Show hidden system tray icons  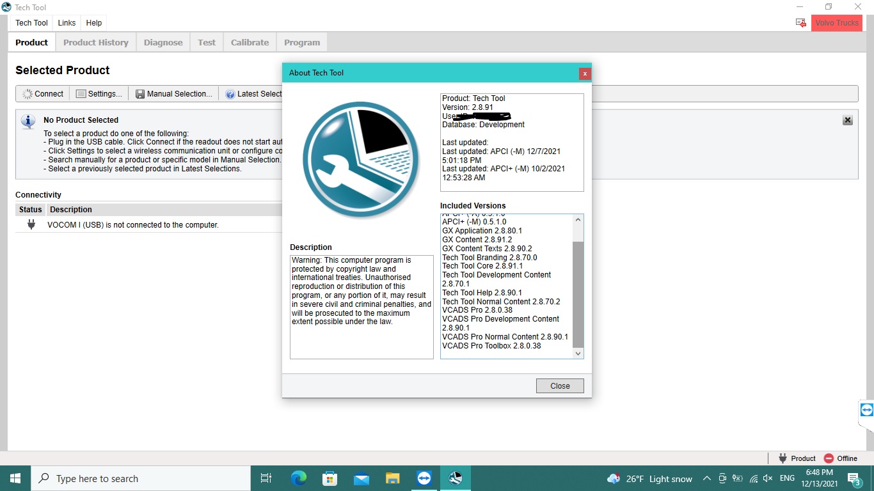click(707, 478)
